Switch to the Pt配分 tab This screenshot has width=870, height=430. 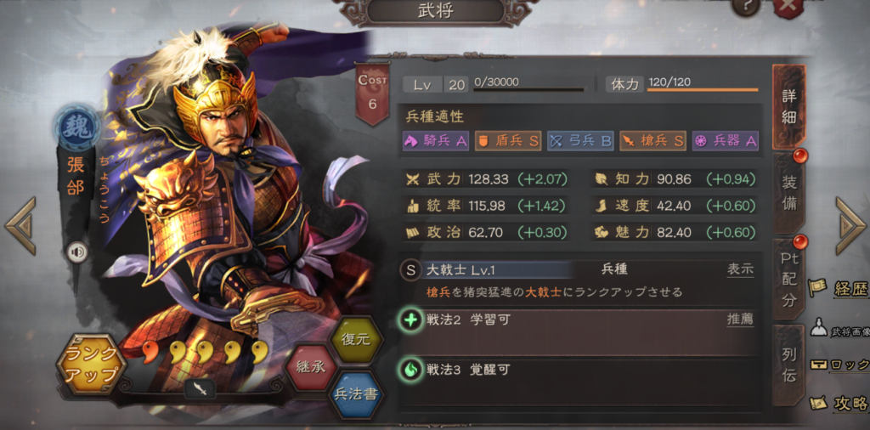789,280
